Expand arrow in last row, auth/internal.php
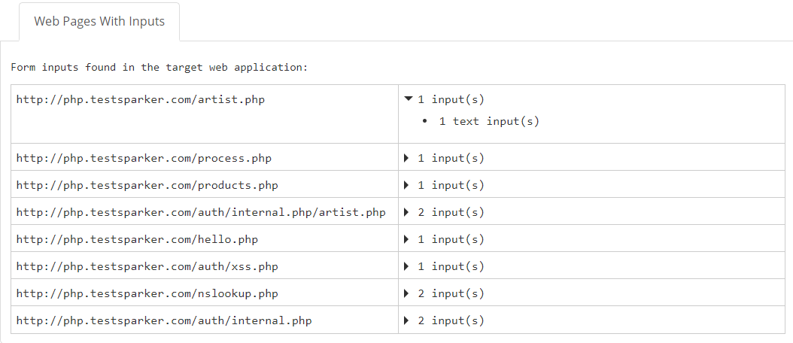 pos(407,320)
